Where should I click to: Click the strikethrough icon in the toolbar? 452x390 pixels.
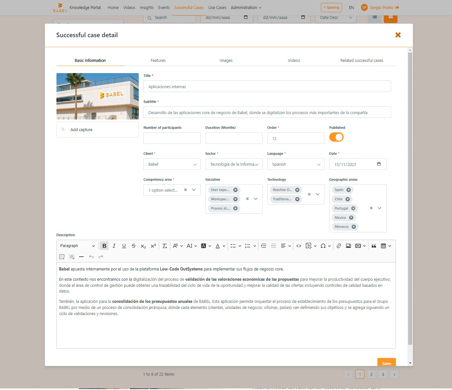click(134, 246)
